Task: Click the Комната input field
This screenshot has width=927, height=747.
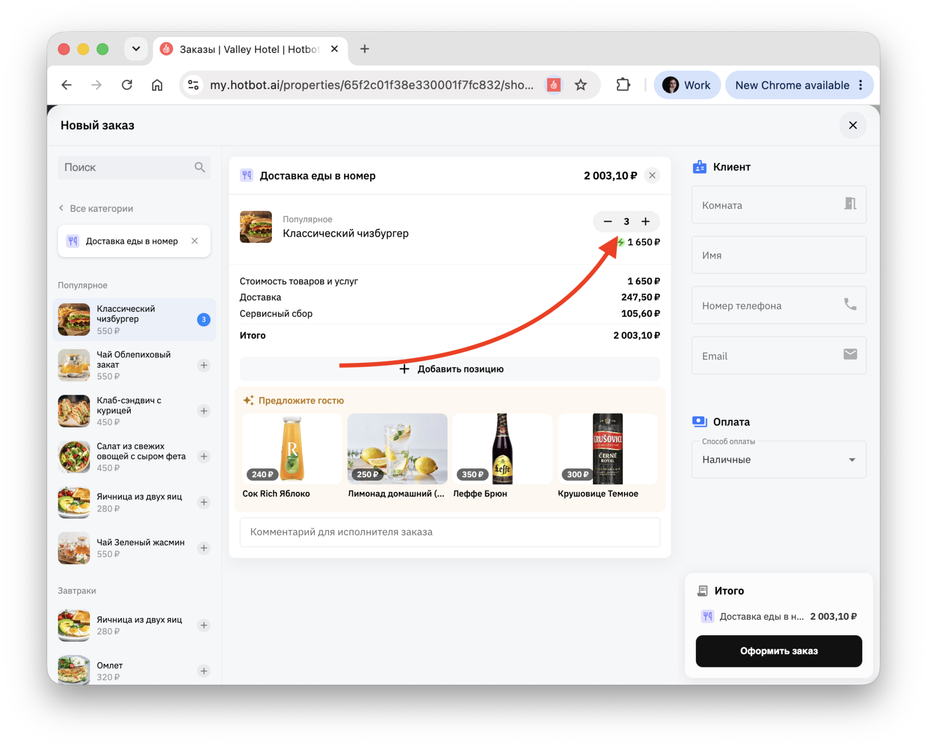Action: [x=779, y=205]
